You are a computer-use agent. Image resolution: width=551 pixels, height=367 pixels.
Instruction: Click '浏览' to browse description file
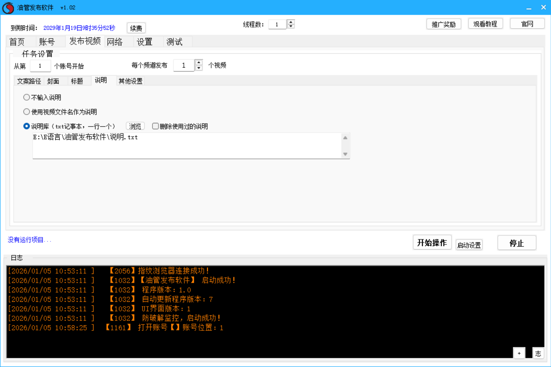click(135, 126)
